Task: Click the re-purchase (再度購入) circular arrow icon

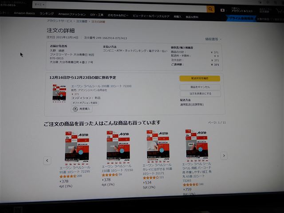Action: pos(76,109)
